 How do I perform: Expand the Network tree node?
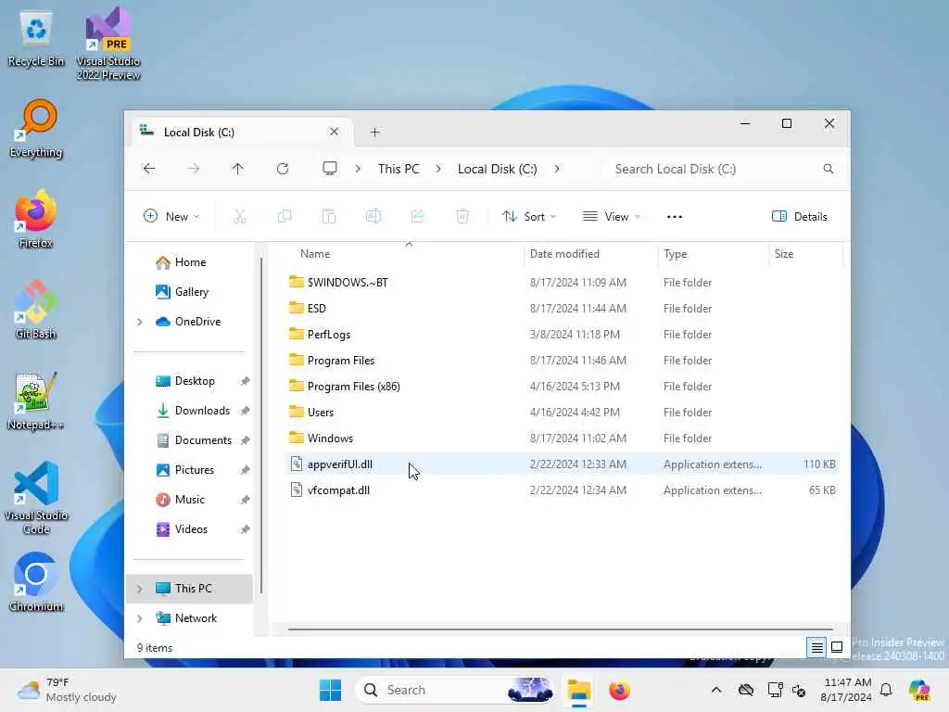[140, 618]
